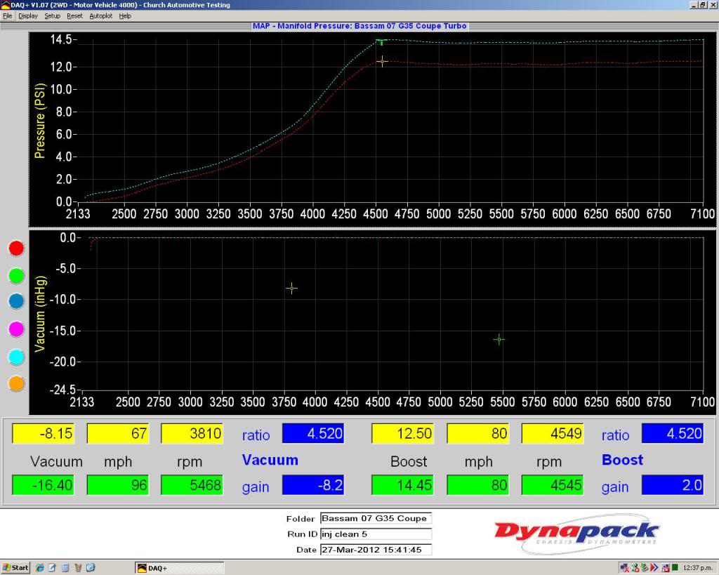Open the Help menu
The image size is (719, 575).
tap(125, 15)
